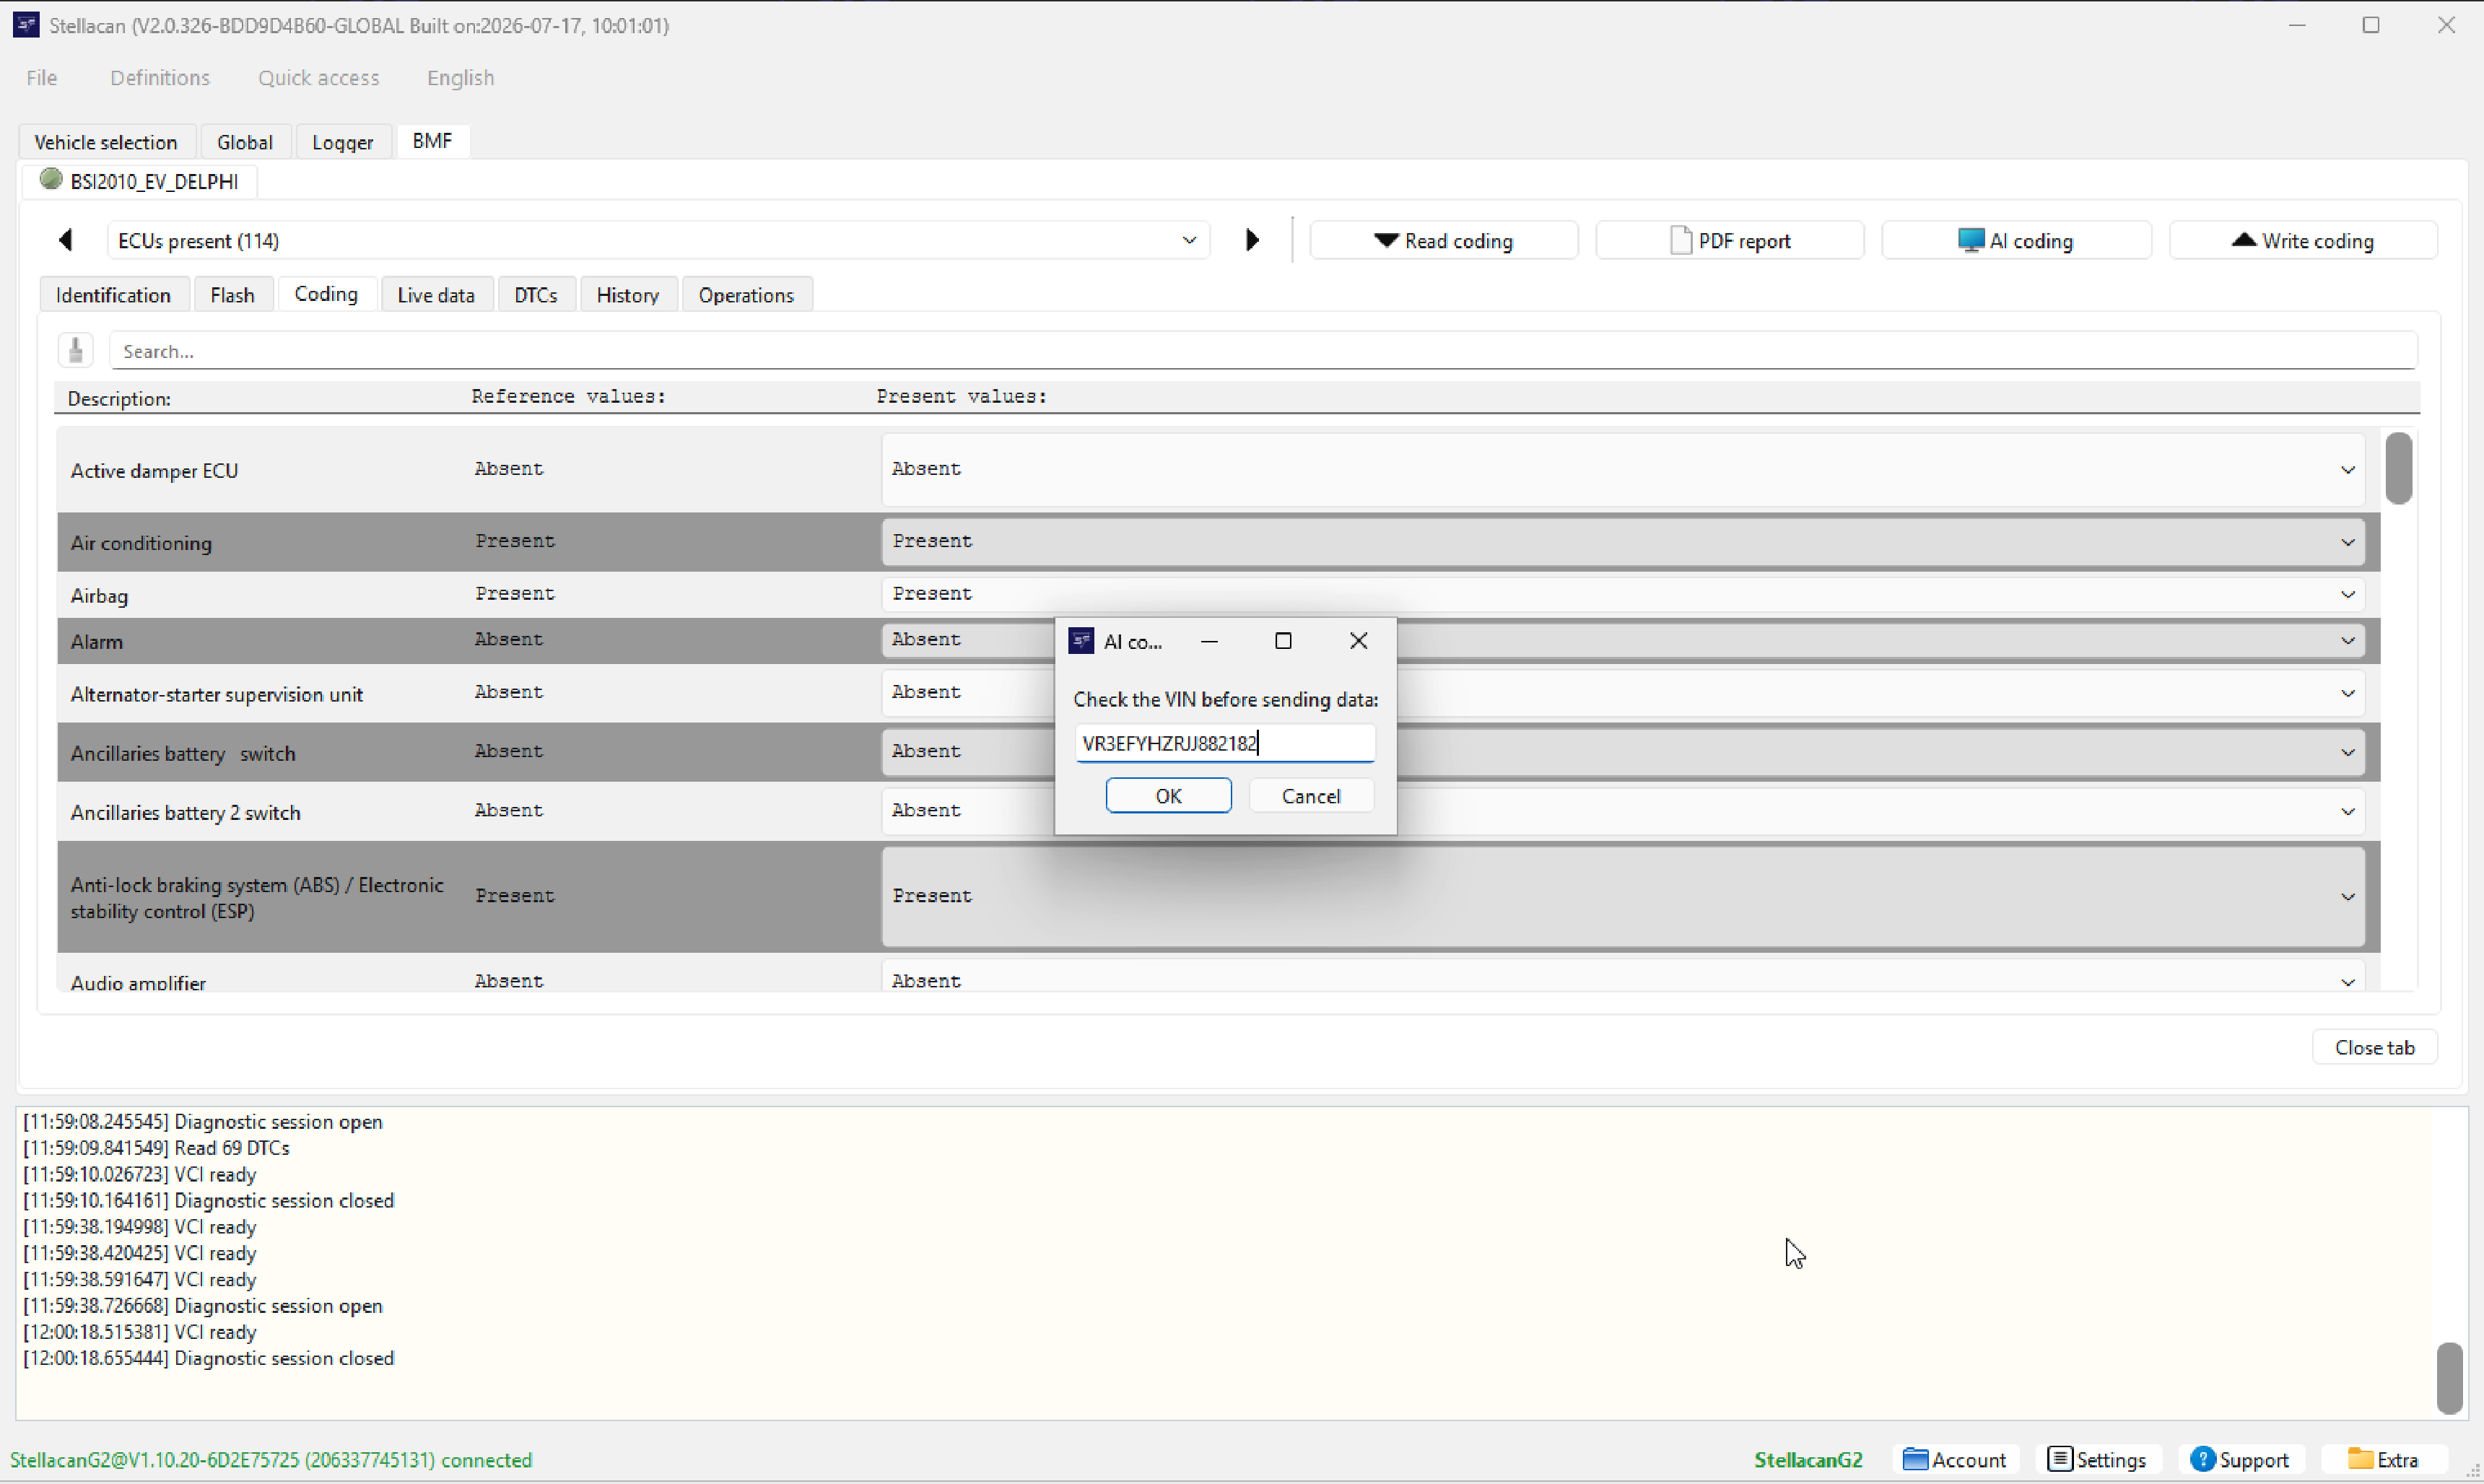Cancel the VIN check dialog
Screen dimensions: 2484x1484
tap(1311, 796)
